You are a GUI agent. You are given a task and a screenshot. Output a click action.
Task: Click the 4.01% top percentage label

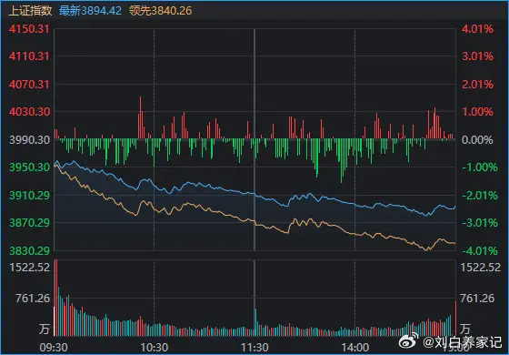pos(477,29)
